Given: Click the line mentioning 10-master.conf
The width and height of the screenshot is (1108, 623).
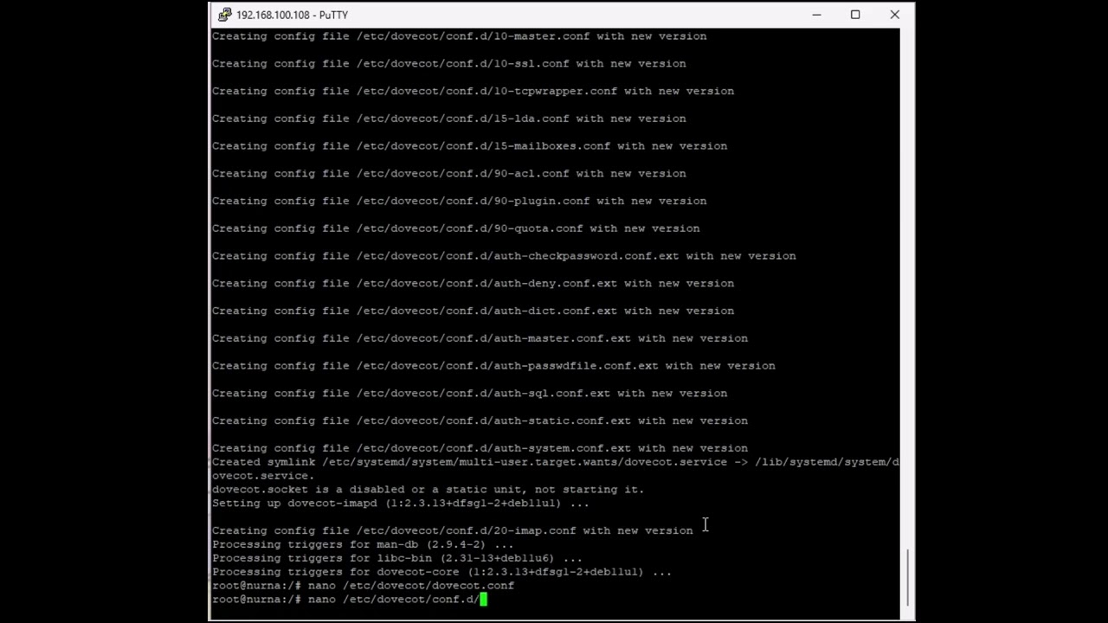Looking at the screenshot, I should [460, 36].
